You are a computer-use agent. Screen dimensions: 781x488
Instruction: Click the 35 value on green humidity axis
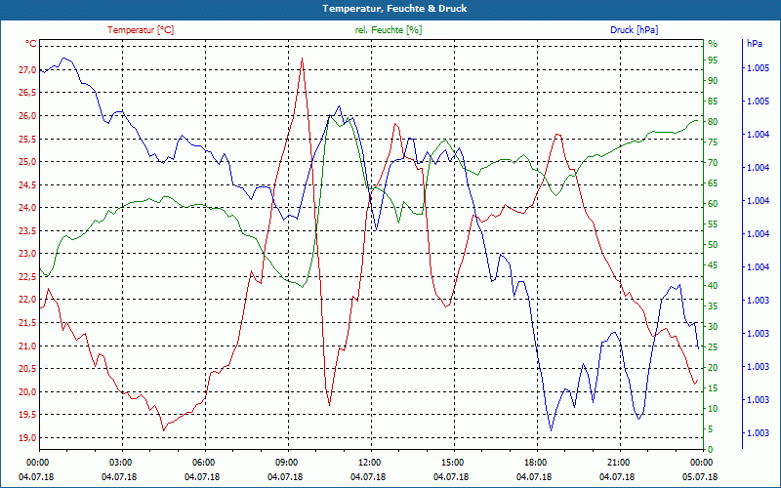[713, 306]
